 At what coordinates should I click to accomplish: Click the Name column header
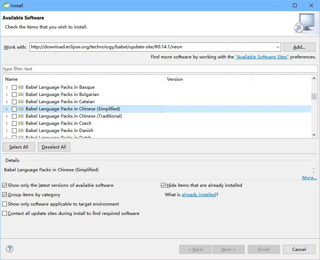coord(84,79)
